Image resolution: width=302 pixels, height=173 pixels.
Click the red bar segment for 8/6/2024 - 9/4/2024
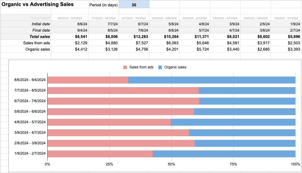click(x=88, y=80)
